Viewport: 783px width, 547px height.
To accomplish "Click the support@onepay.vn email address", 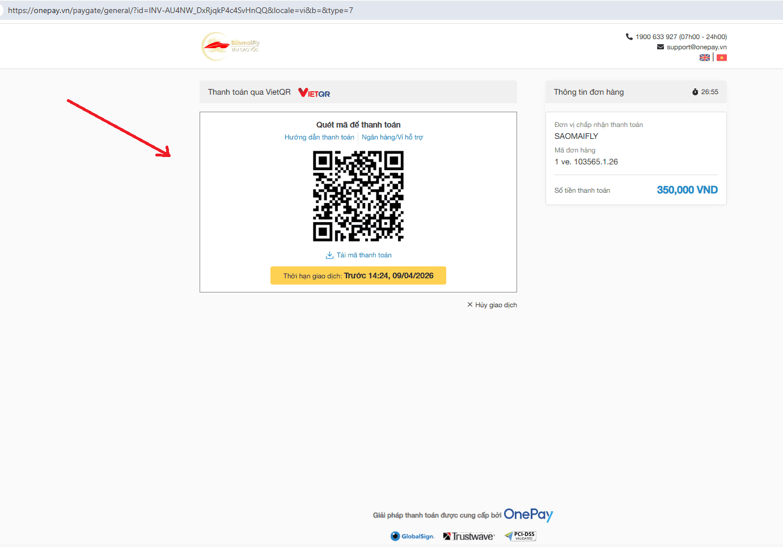I will (x=696, y=47).
